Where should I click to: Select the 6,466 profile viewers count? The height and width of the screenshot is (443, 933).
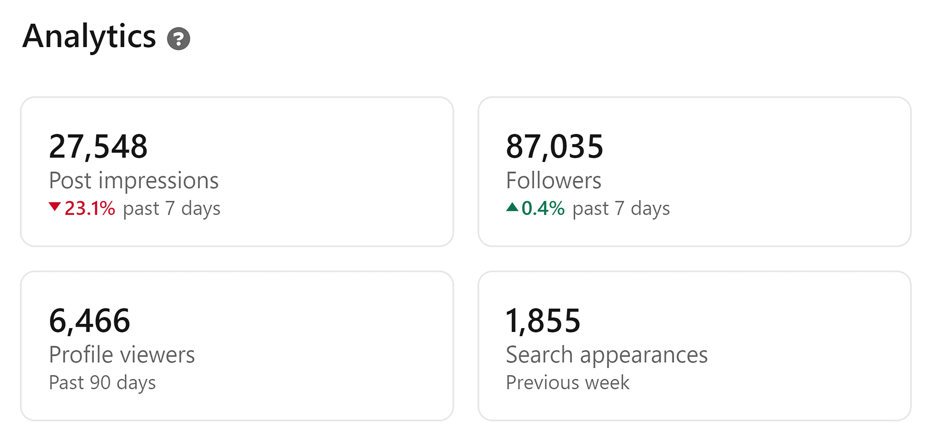pos(90,321)
